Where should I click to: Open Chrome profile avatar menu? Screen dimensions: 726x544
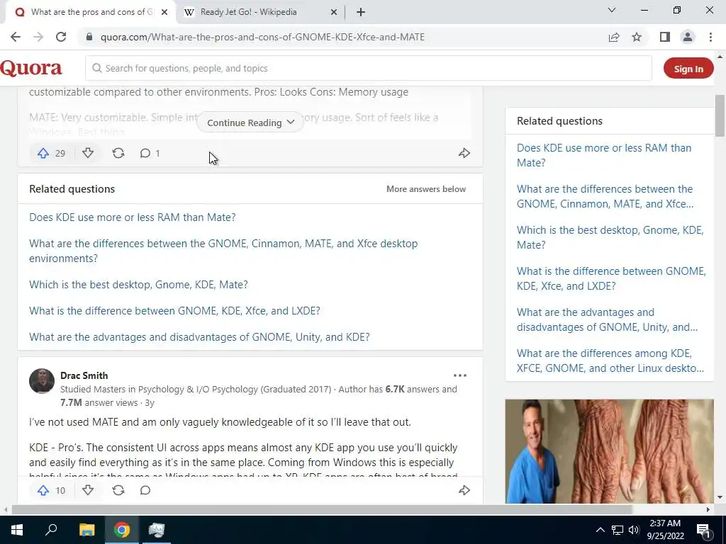688,37
